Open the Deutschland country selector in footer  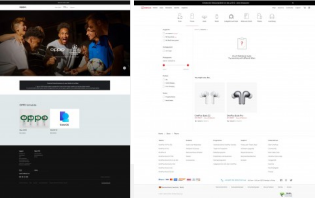169,187
